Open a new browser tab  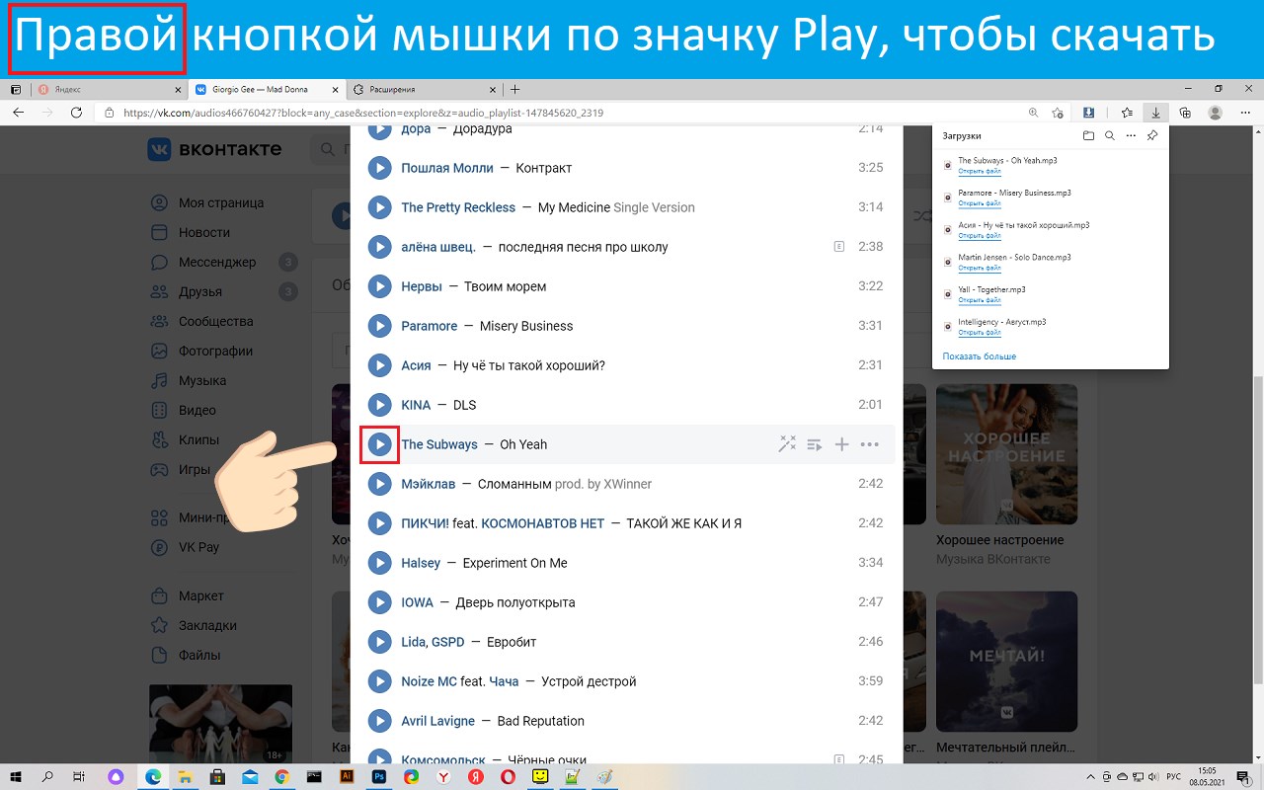coord(514,89)
